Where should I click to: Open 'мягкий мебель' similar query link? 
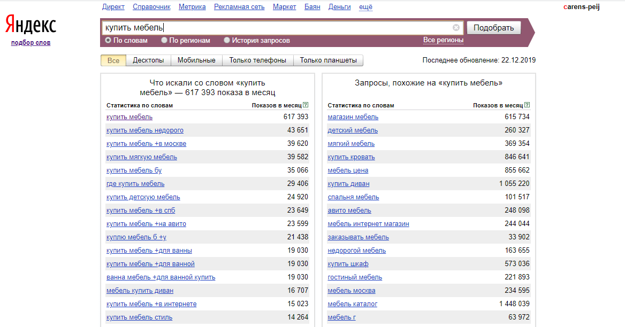tap(351, 144)
